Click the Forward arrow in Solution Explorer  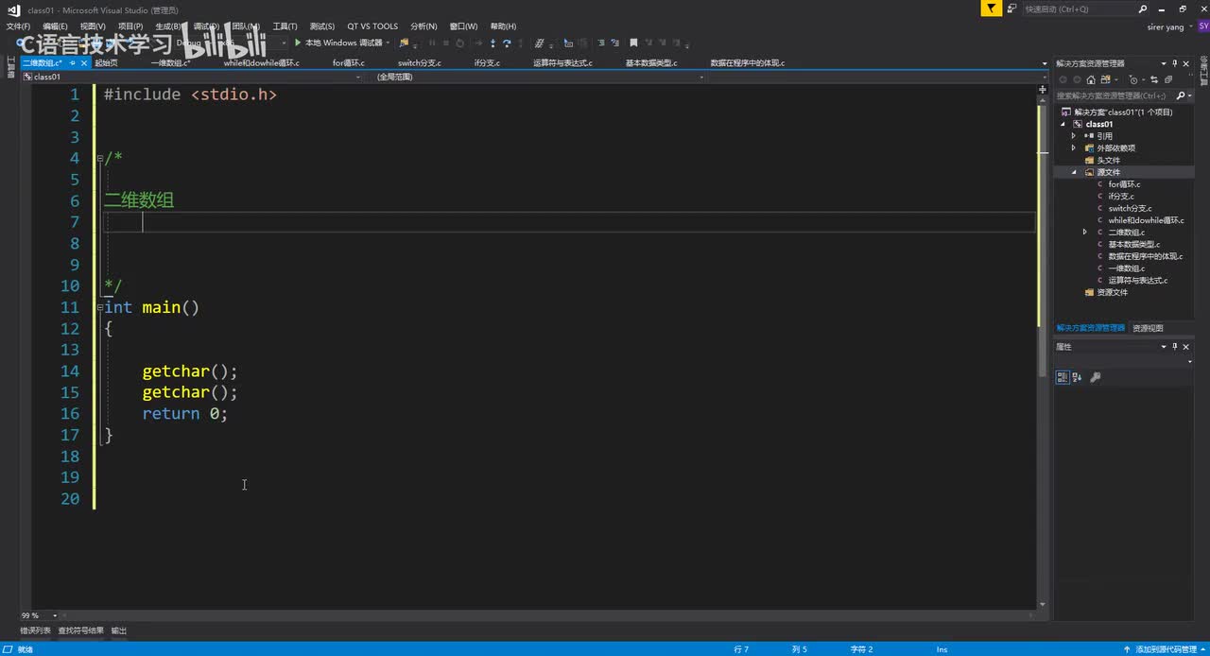click(1077, 80)
